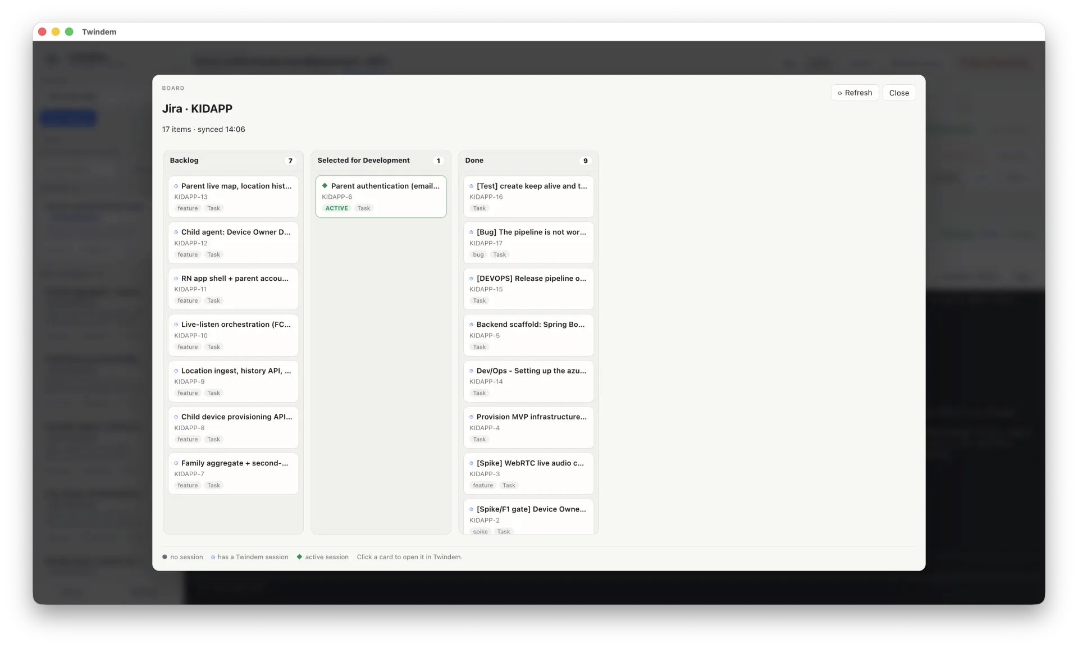Screen dimensions: 1078x648
Task: Click the session icon on Live-listen orchestration card
Action: 176,325
